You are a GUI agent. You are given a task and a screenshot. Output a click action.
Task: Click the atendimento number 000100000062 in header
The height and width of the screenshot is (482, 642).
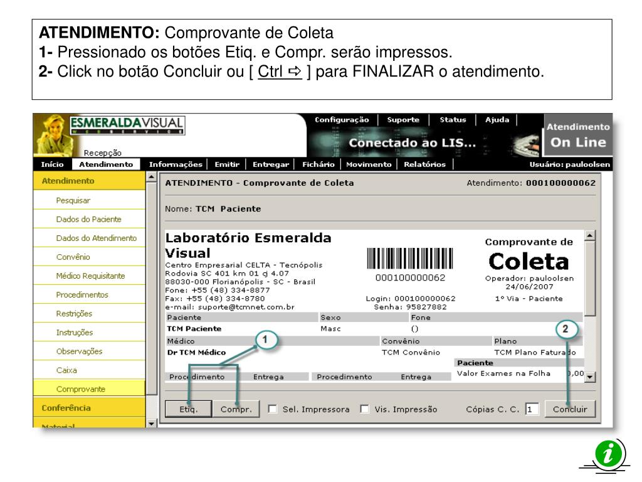tap(560, 183)
